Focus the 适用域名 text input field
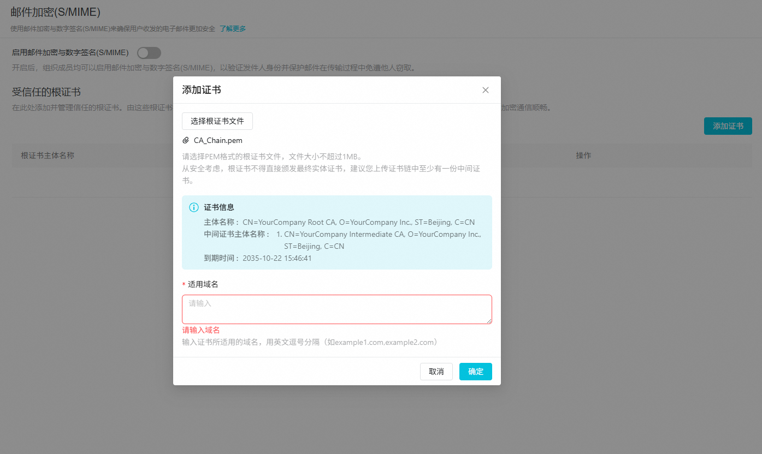762x454 pixels. point(336,309)
